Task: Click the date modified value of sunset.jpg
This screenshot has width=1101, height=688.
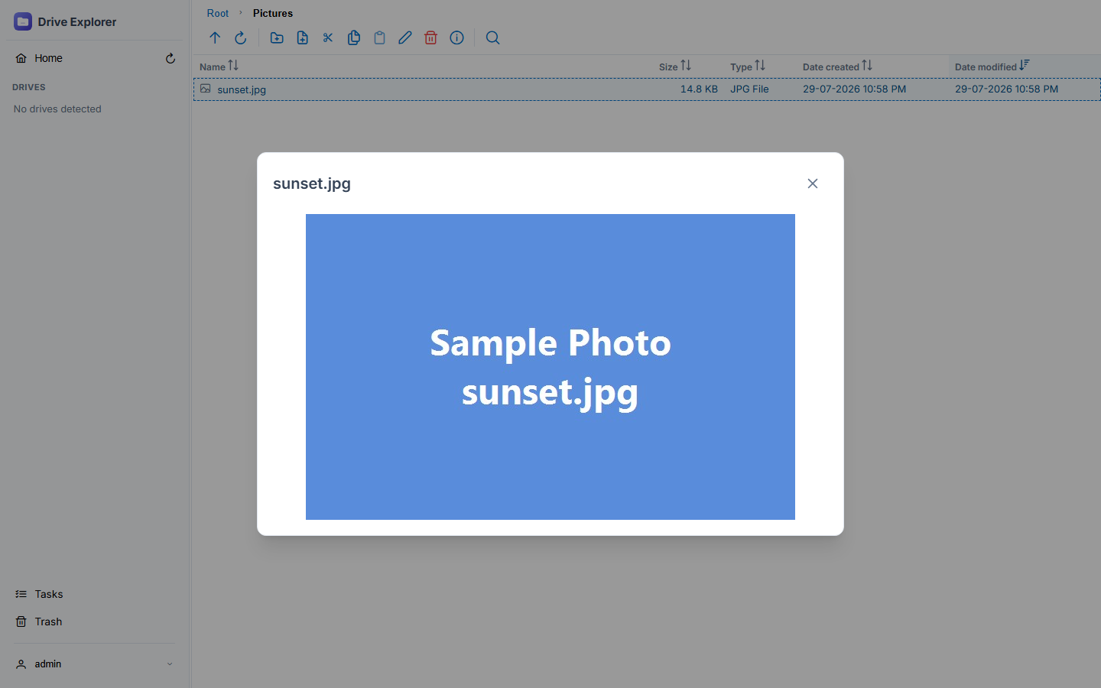Action: pyautogui.click(x=1006, y=89)
